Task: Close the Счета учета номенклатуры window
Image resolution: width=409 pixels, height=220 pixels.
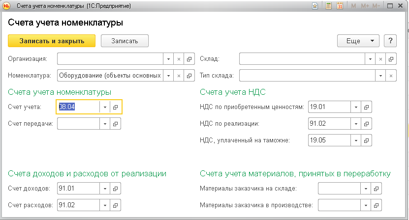Action: click(401, 6)
